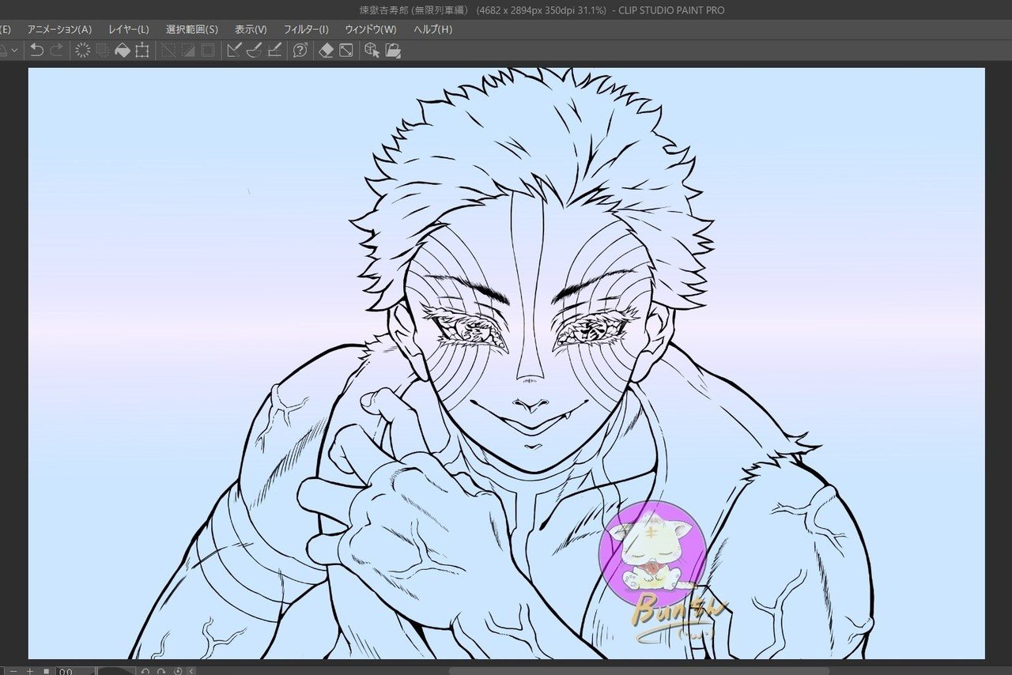
Task: Click the Clear (delete) toolbar icon
Action: [x=82, y=51]
